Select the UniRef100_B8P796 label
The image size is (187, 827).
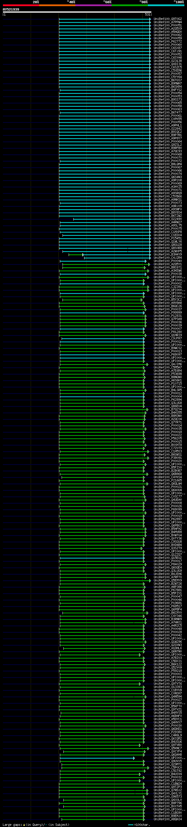(x=168, y=803)
